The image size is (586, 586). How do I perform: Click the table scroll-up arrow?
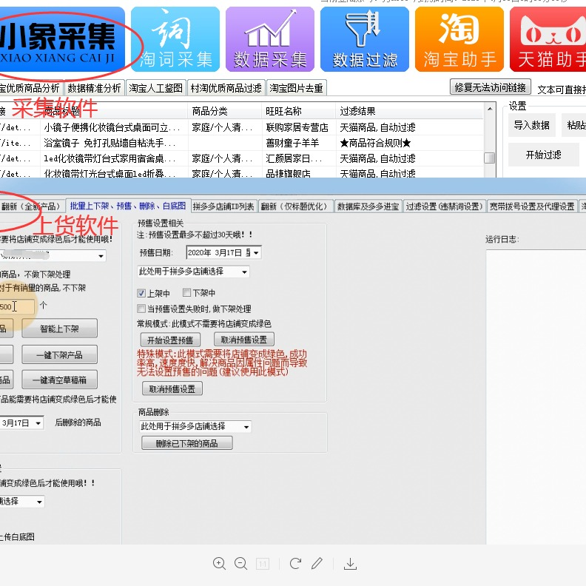point(490,109)
